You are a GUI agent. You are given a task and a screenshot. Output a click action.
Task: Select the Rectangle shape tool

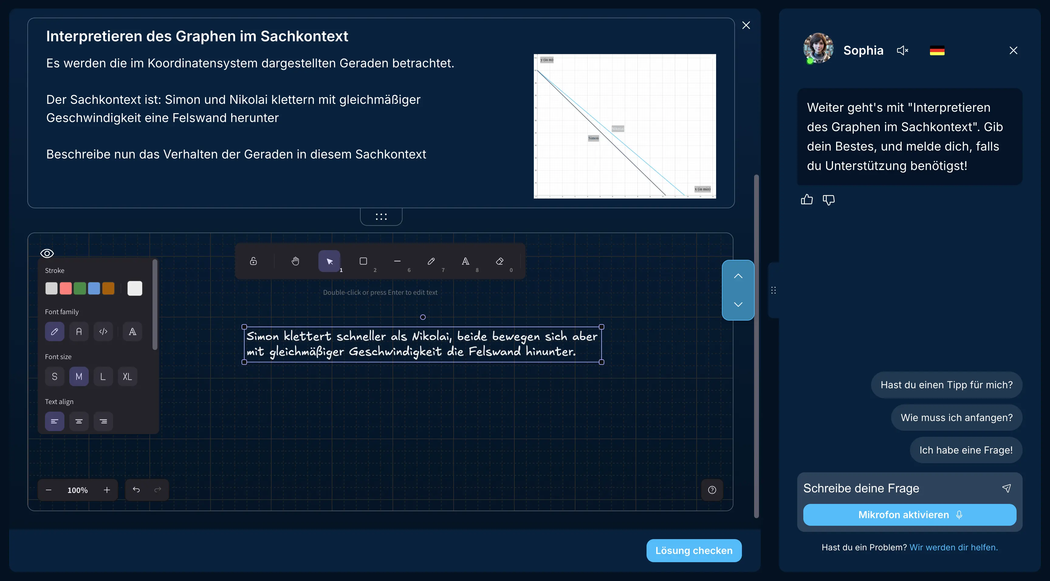pos(363,261)
